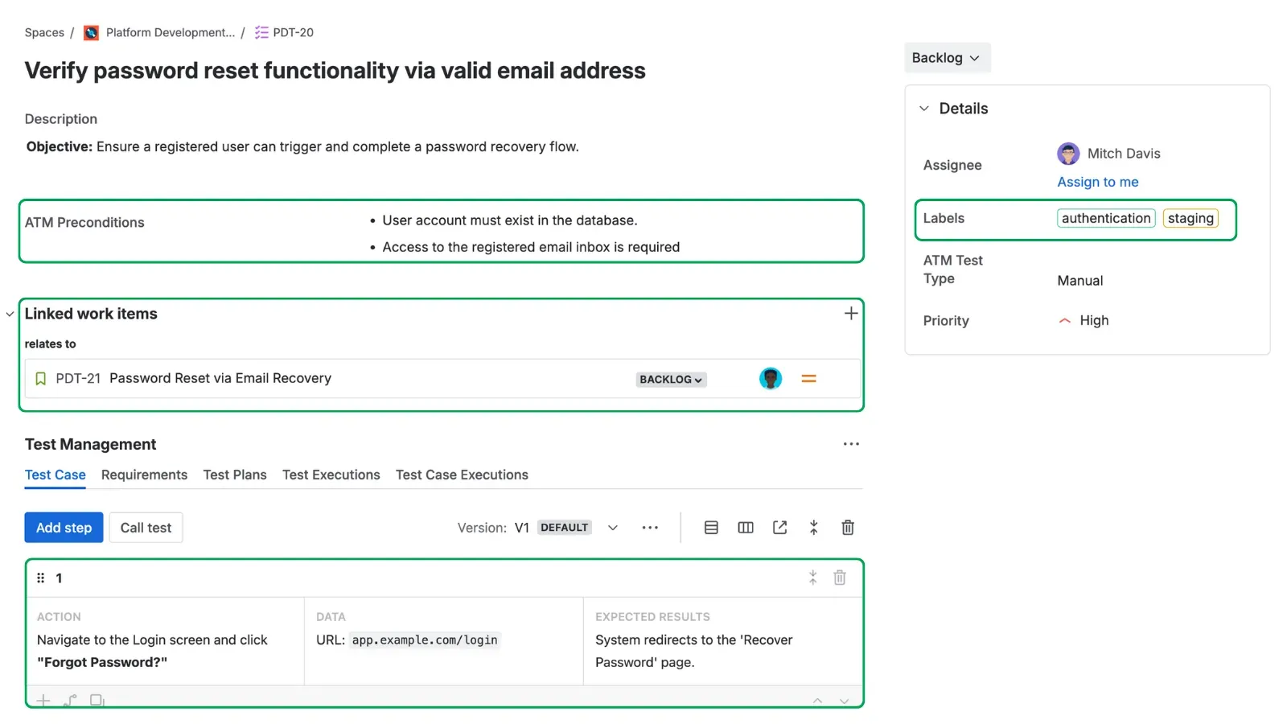The height and width of the screenshot is (724, 1287).
Task: Switch to the row layout view icon
Action: 711,528
